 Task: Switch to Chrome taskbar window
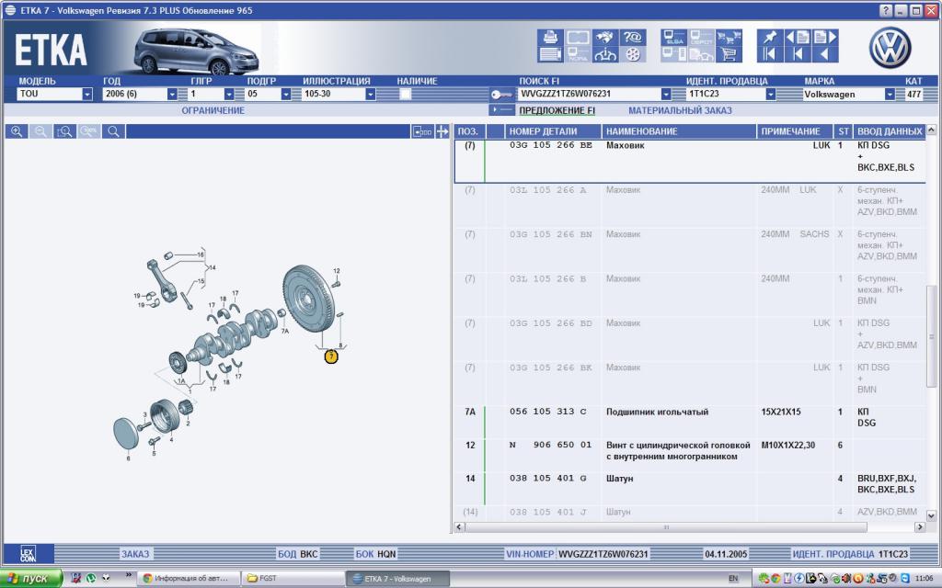click(188, 579)
